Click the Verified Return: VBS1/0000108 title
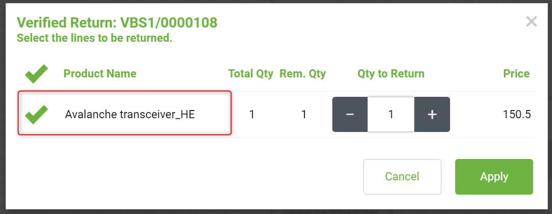 coord(117,22)
